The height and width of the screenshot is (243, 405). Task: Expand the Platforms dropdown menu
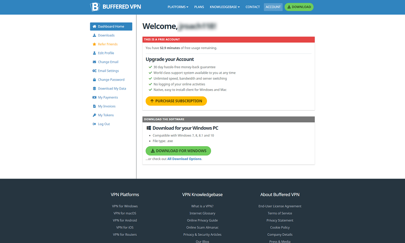point(178,7)
